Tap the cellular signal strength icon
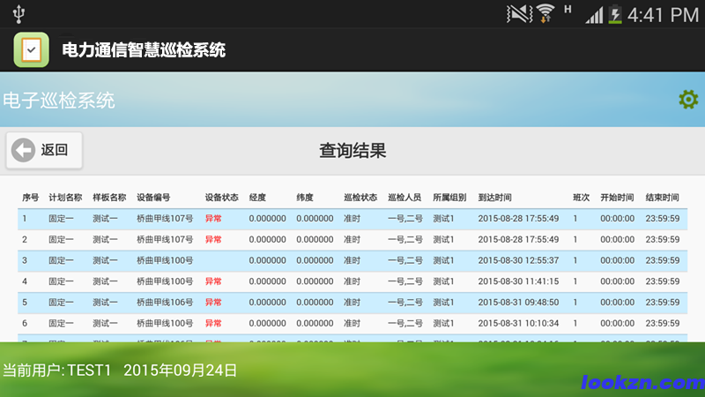 (594, 14)
